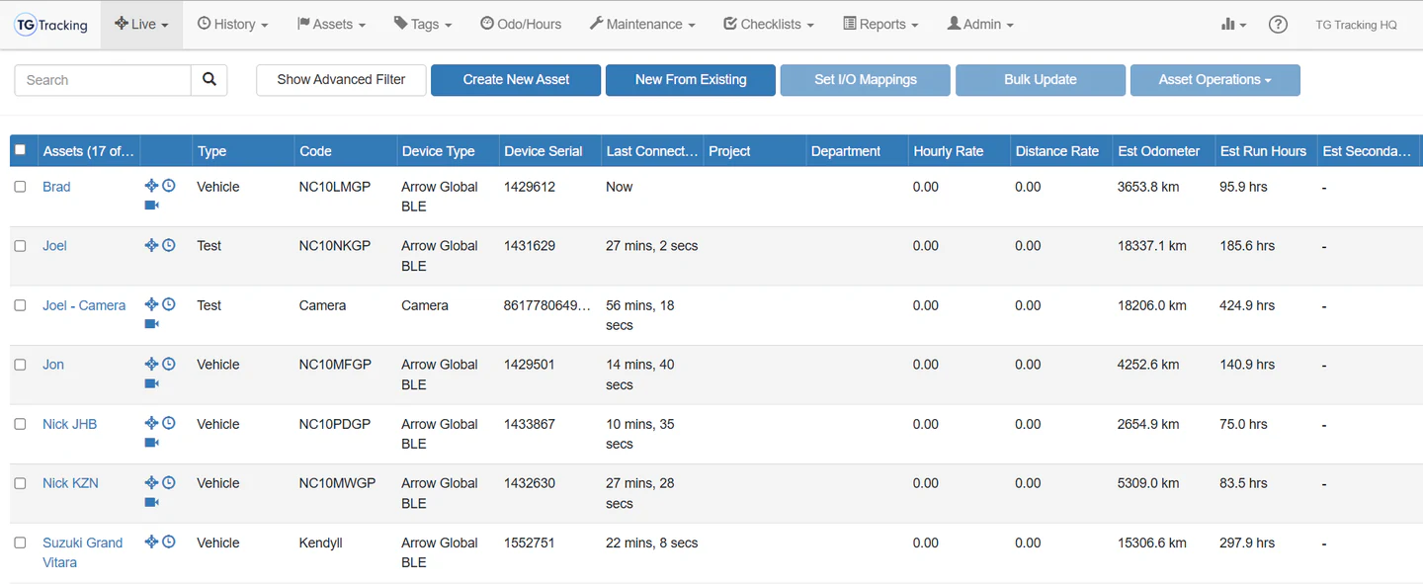Click the search magnifier button
Screen dimensions: 1423x584
(x=209, y=80)
